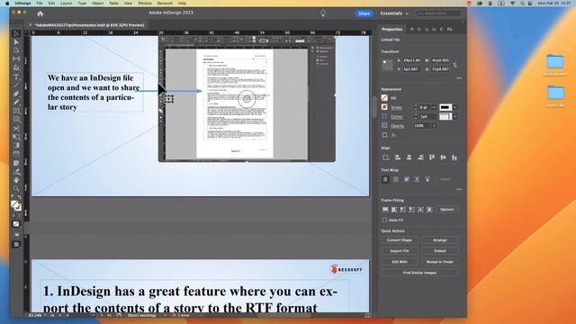Align horizontal centers in Align section
Viewport: 576px width, 324px height.
click(x=409, y=157)
